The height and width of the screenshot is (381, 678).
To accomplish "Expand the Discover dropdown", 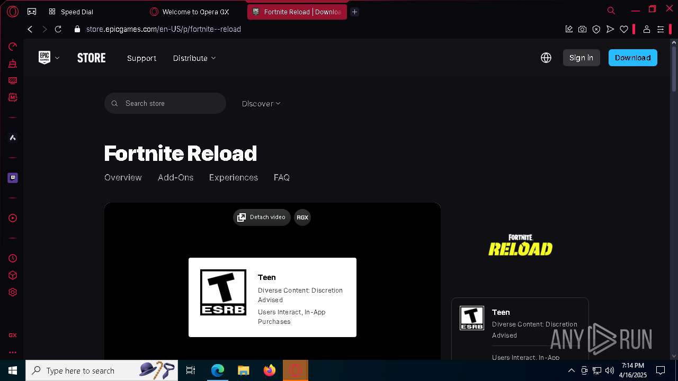I will [x=261, y=104].
